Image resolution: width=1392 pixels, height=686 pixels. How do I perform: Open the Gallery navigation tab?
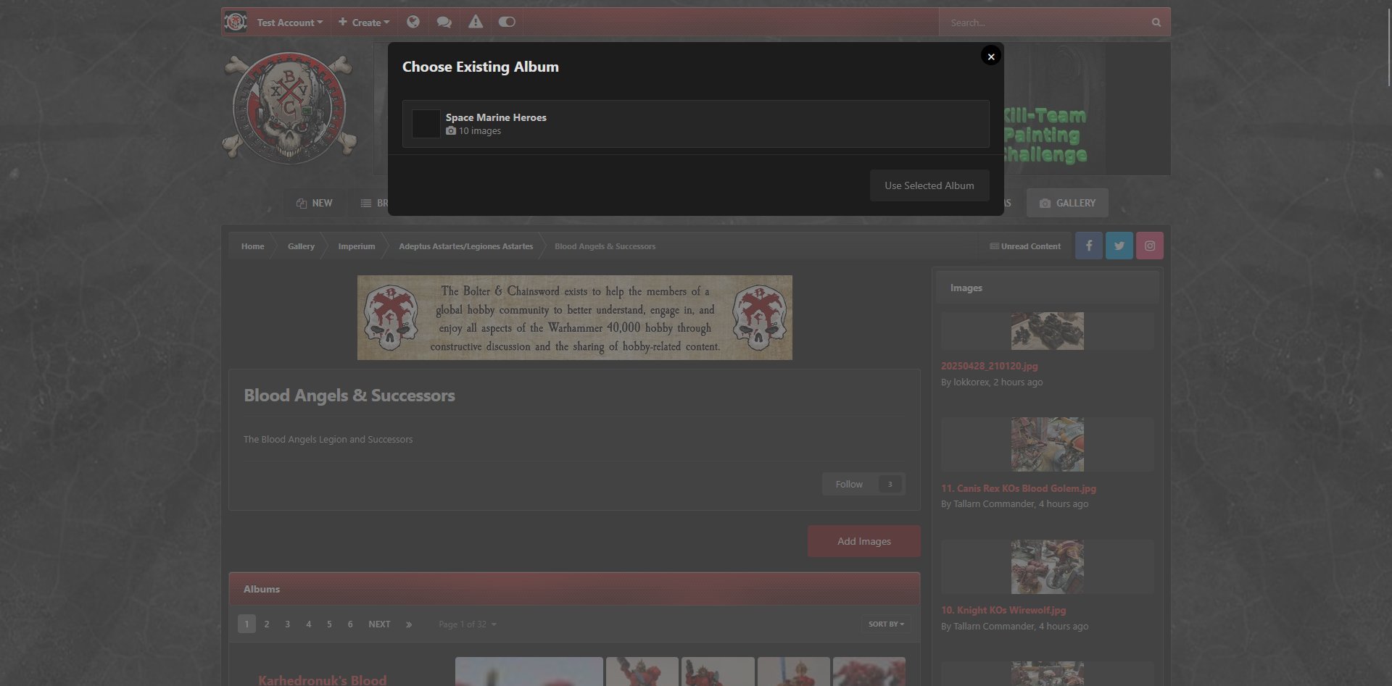tap(1066, 203)
